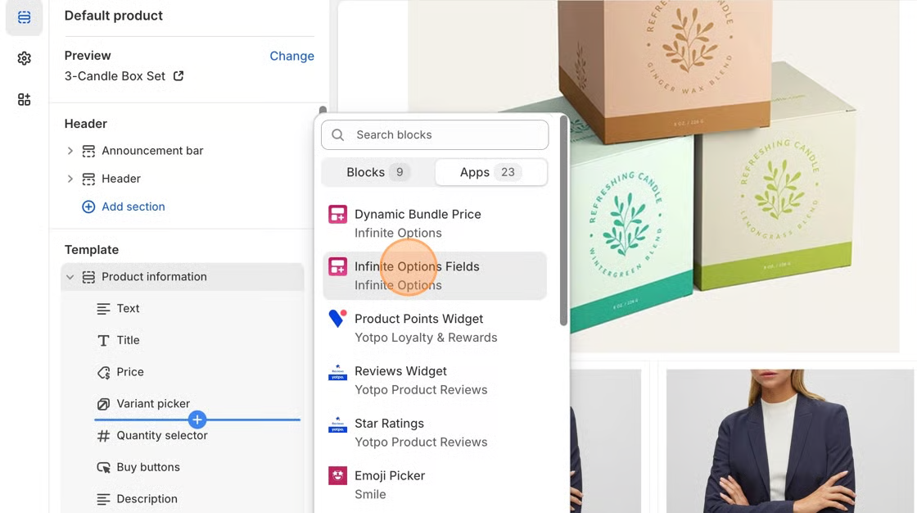Expand the Header section group

pos(70,179)
